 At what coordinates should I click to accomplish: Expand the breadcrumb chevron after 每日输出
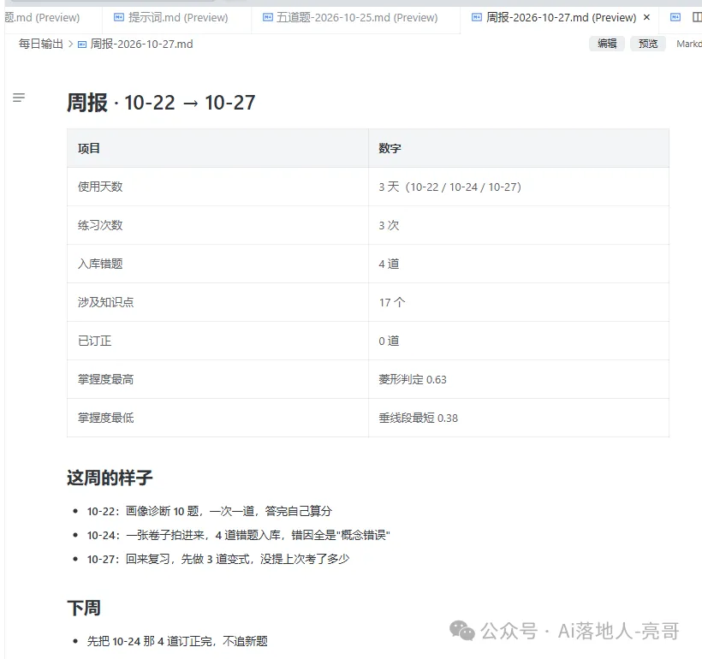tap(71, 44)
